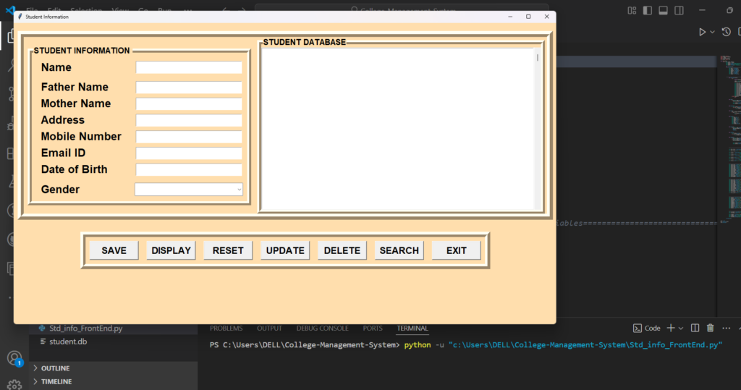Focus the Address input field

[x=189, y=121]
